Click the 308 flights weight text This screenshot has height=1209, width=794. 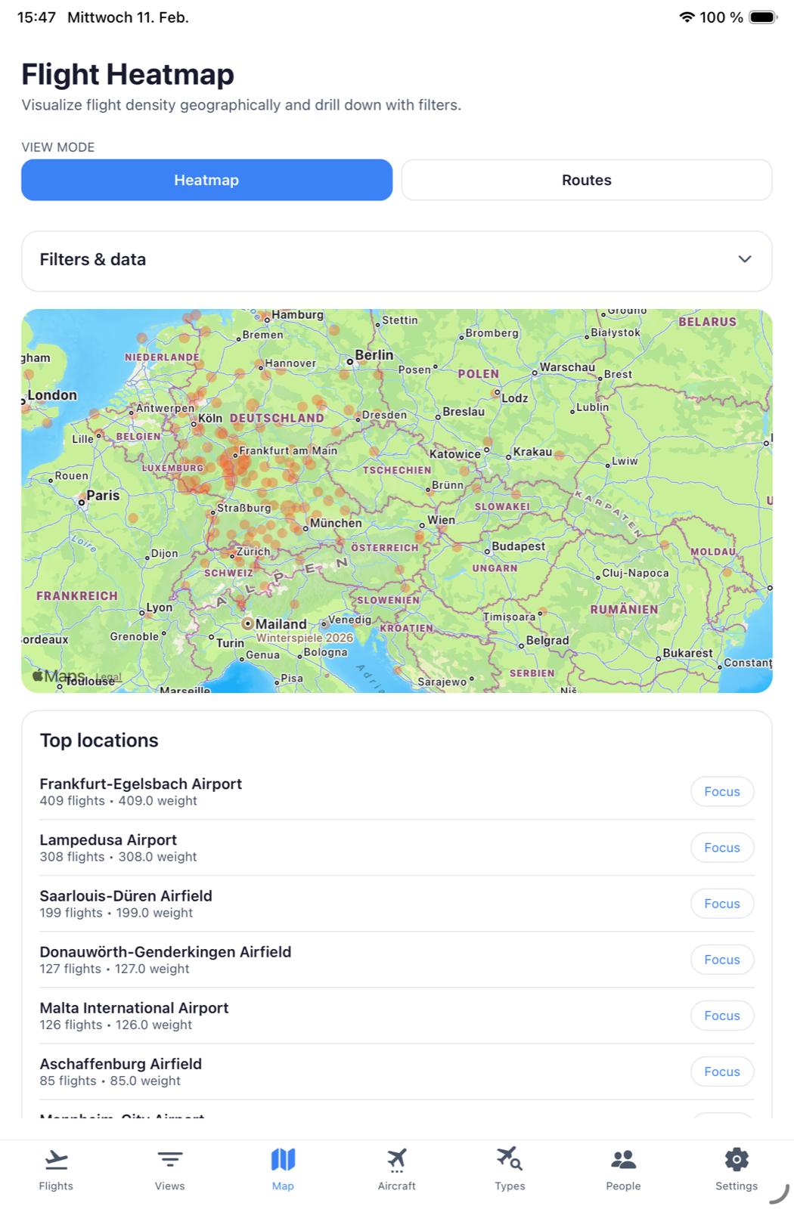pos(118,857)
